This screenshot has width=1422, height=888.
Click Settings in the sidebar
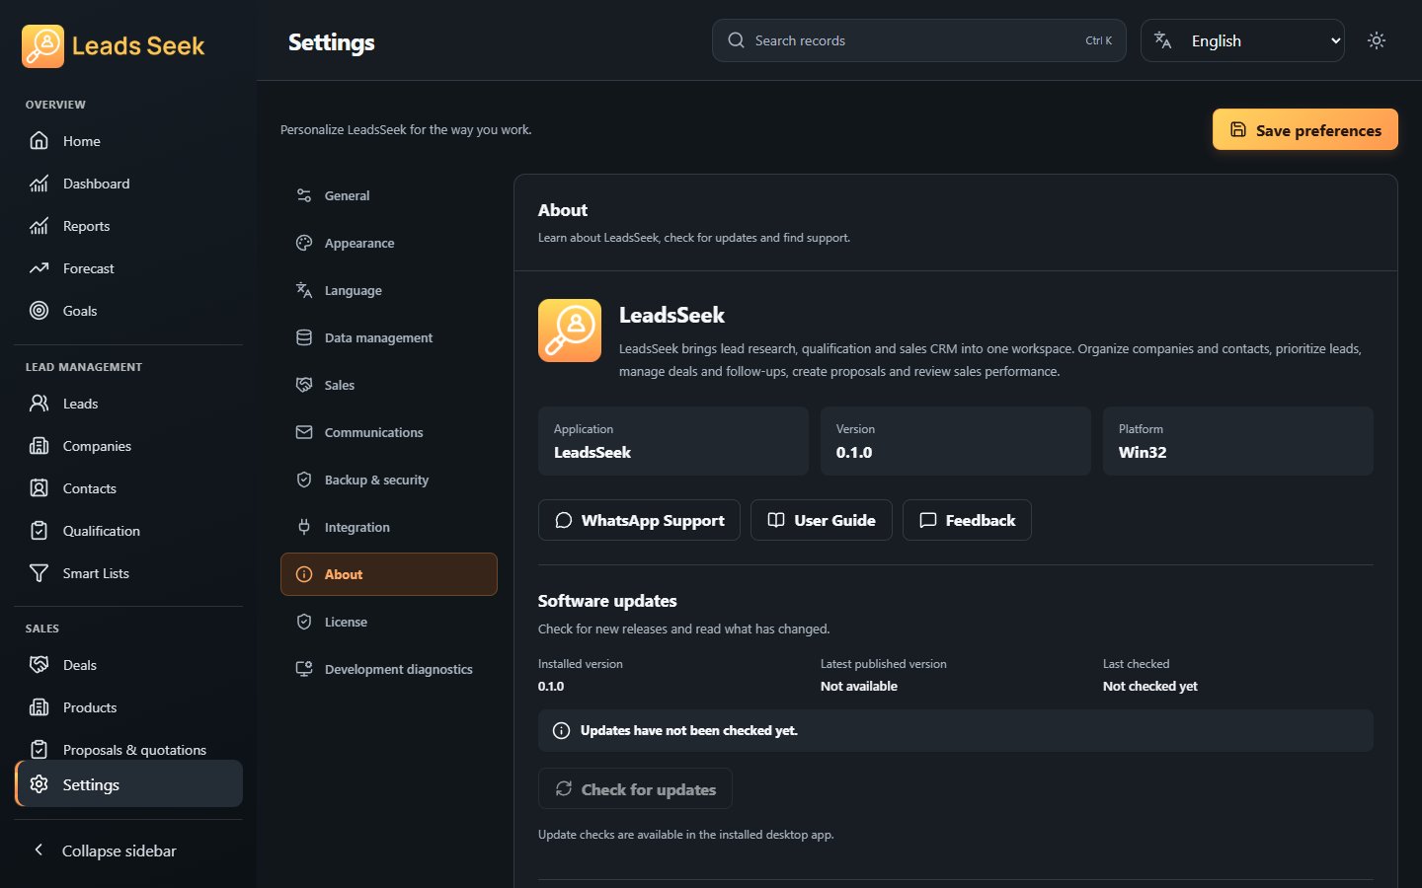click(x=128, y=784)
